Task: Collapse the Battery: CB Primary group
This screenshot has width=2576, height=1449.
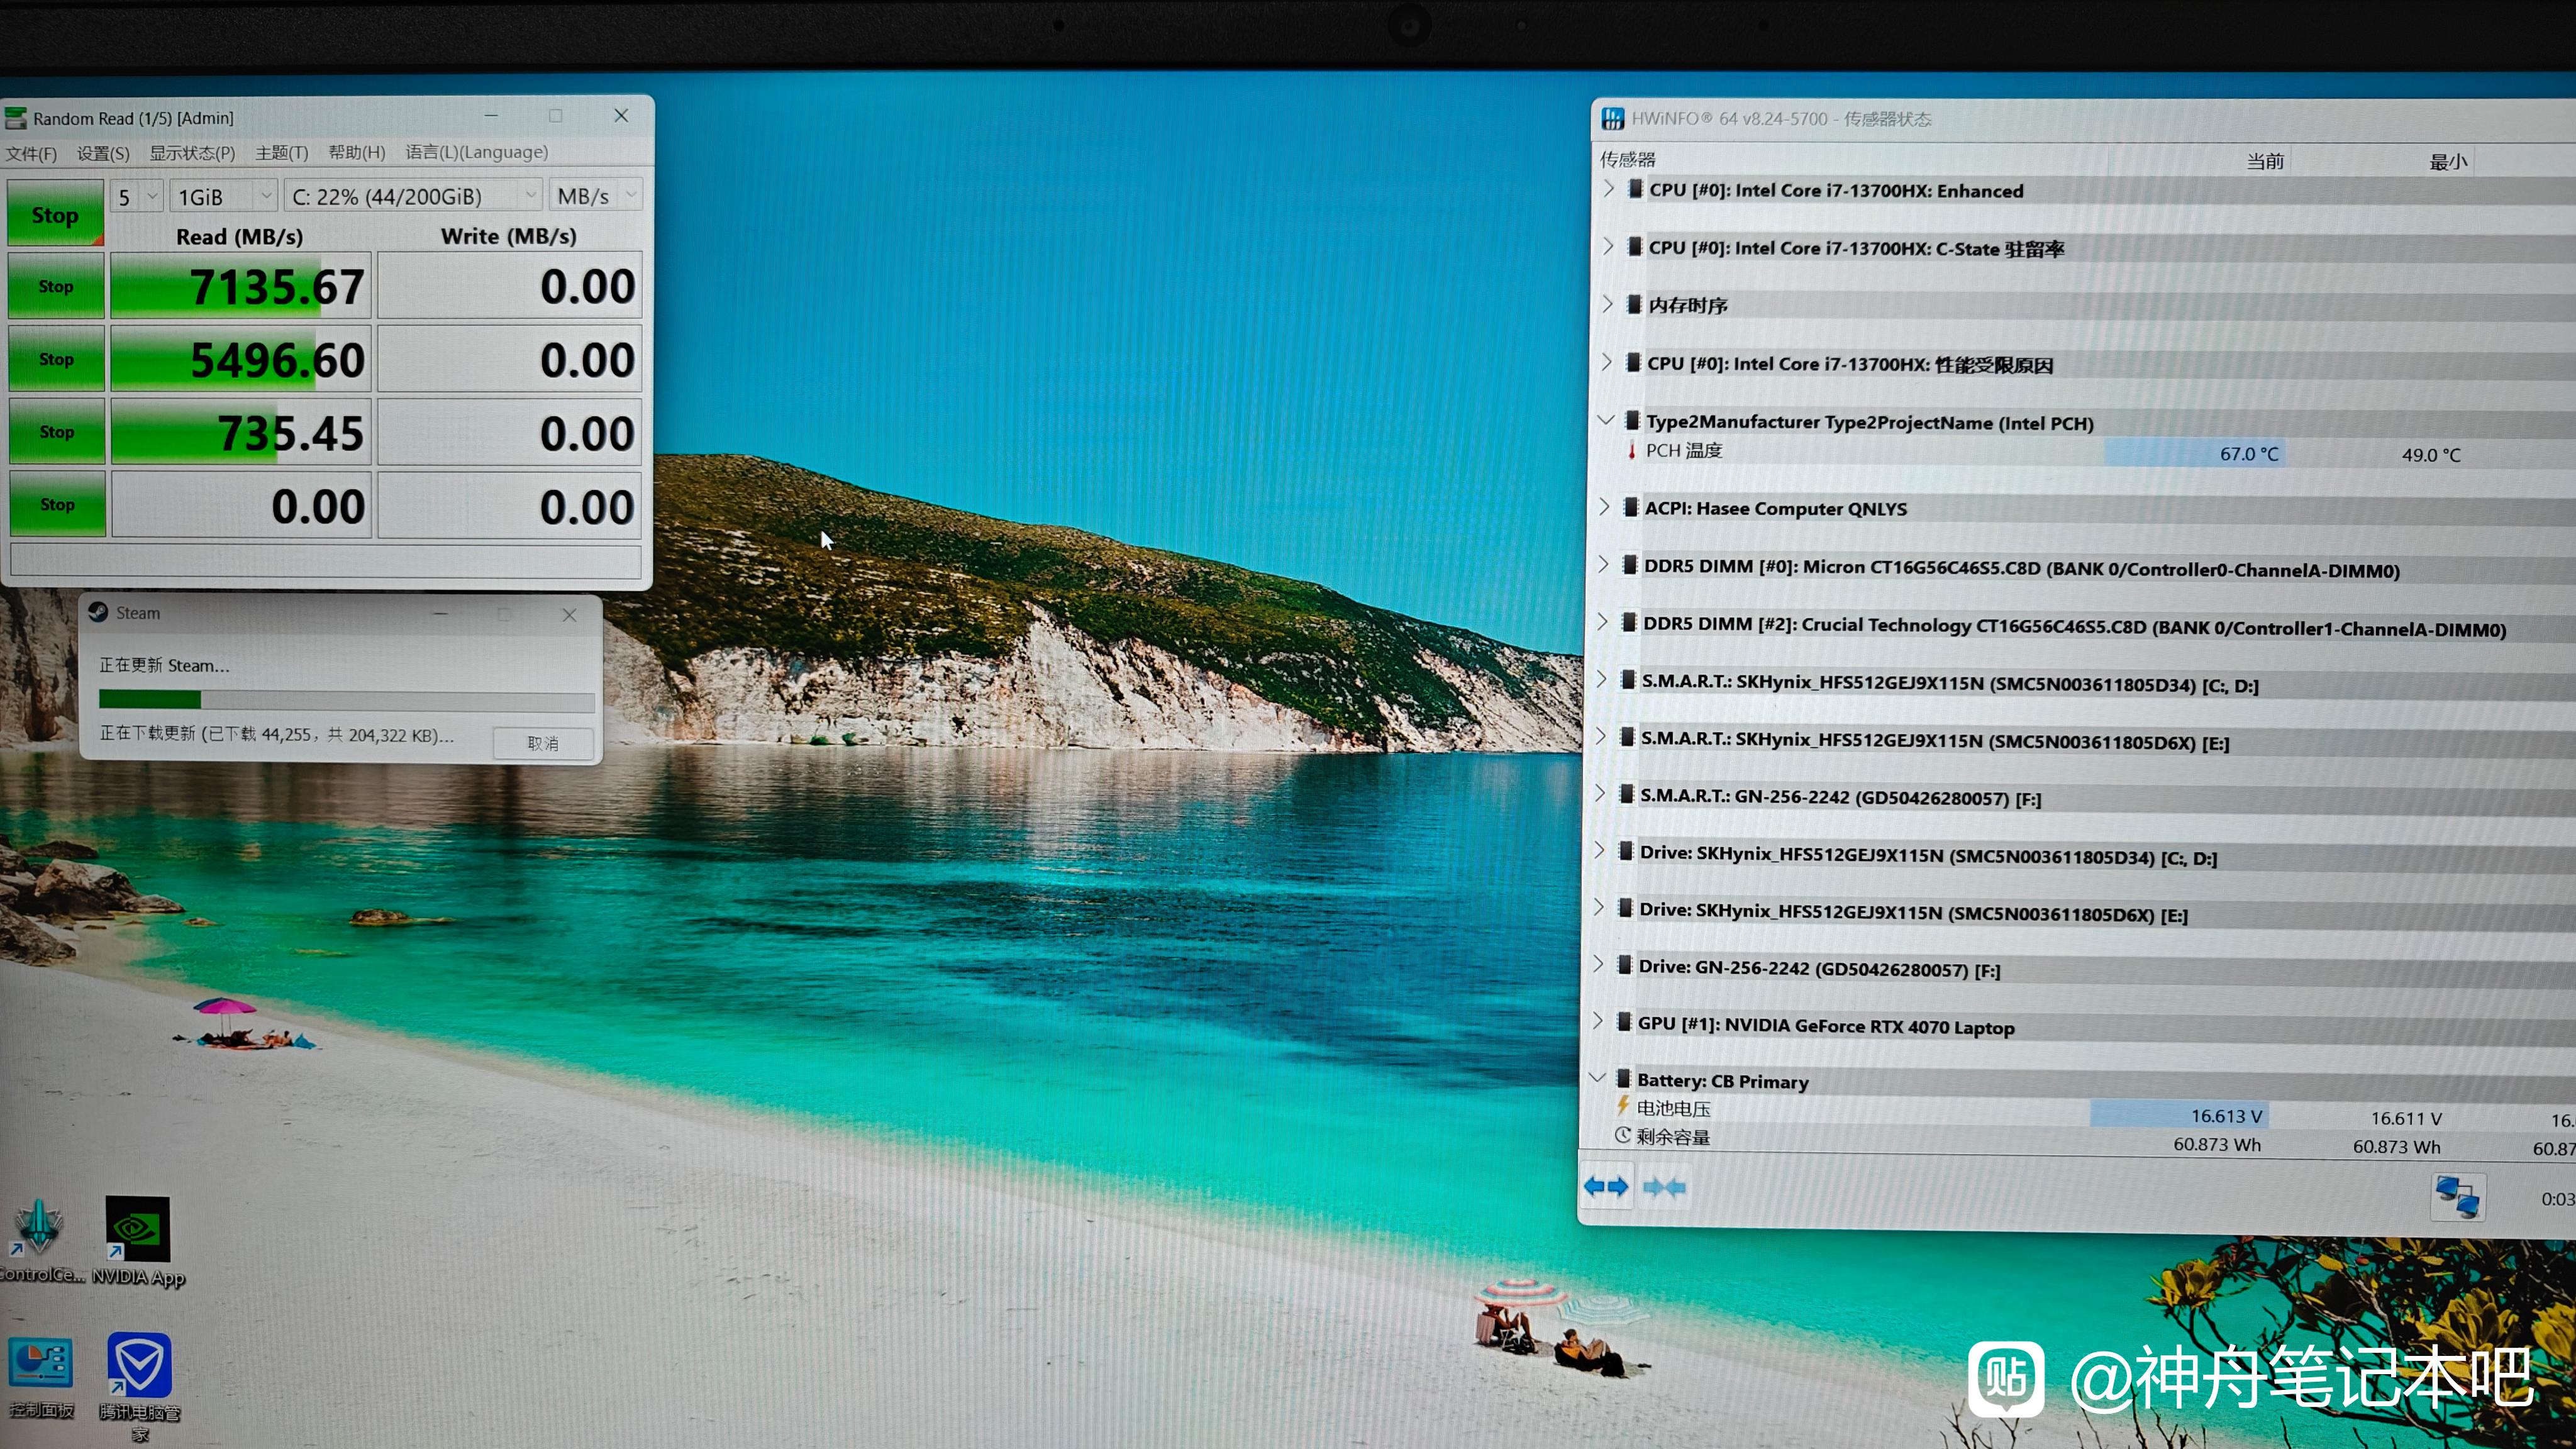Action: click(1597, 1078)
